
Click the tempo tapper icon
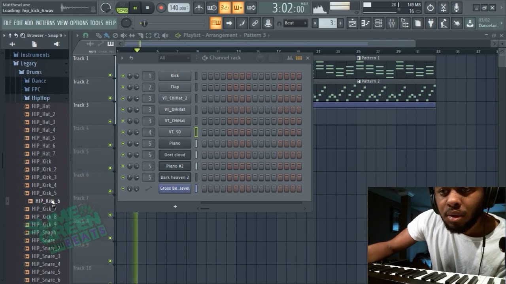[x=444, y=23]
